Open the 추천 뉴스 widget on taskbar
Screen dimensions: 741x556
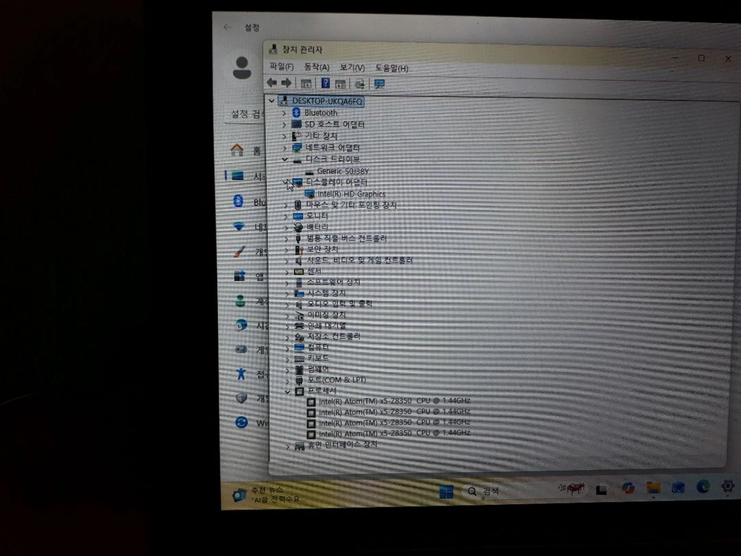268,494
